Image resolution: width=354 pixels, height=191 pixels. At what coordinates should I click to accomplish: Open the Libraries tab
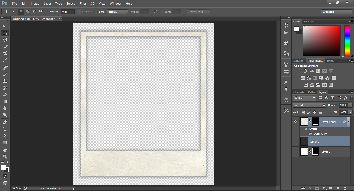(x=298, y=61)
